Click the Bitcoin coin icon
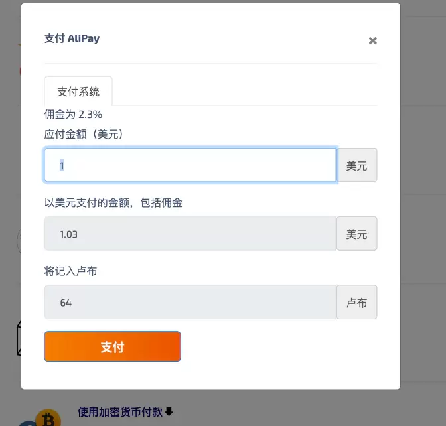Screen dimensions: 446x426 tap(48, 418)
